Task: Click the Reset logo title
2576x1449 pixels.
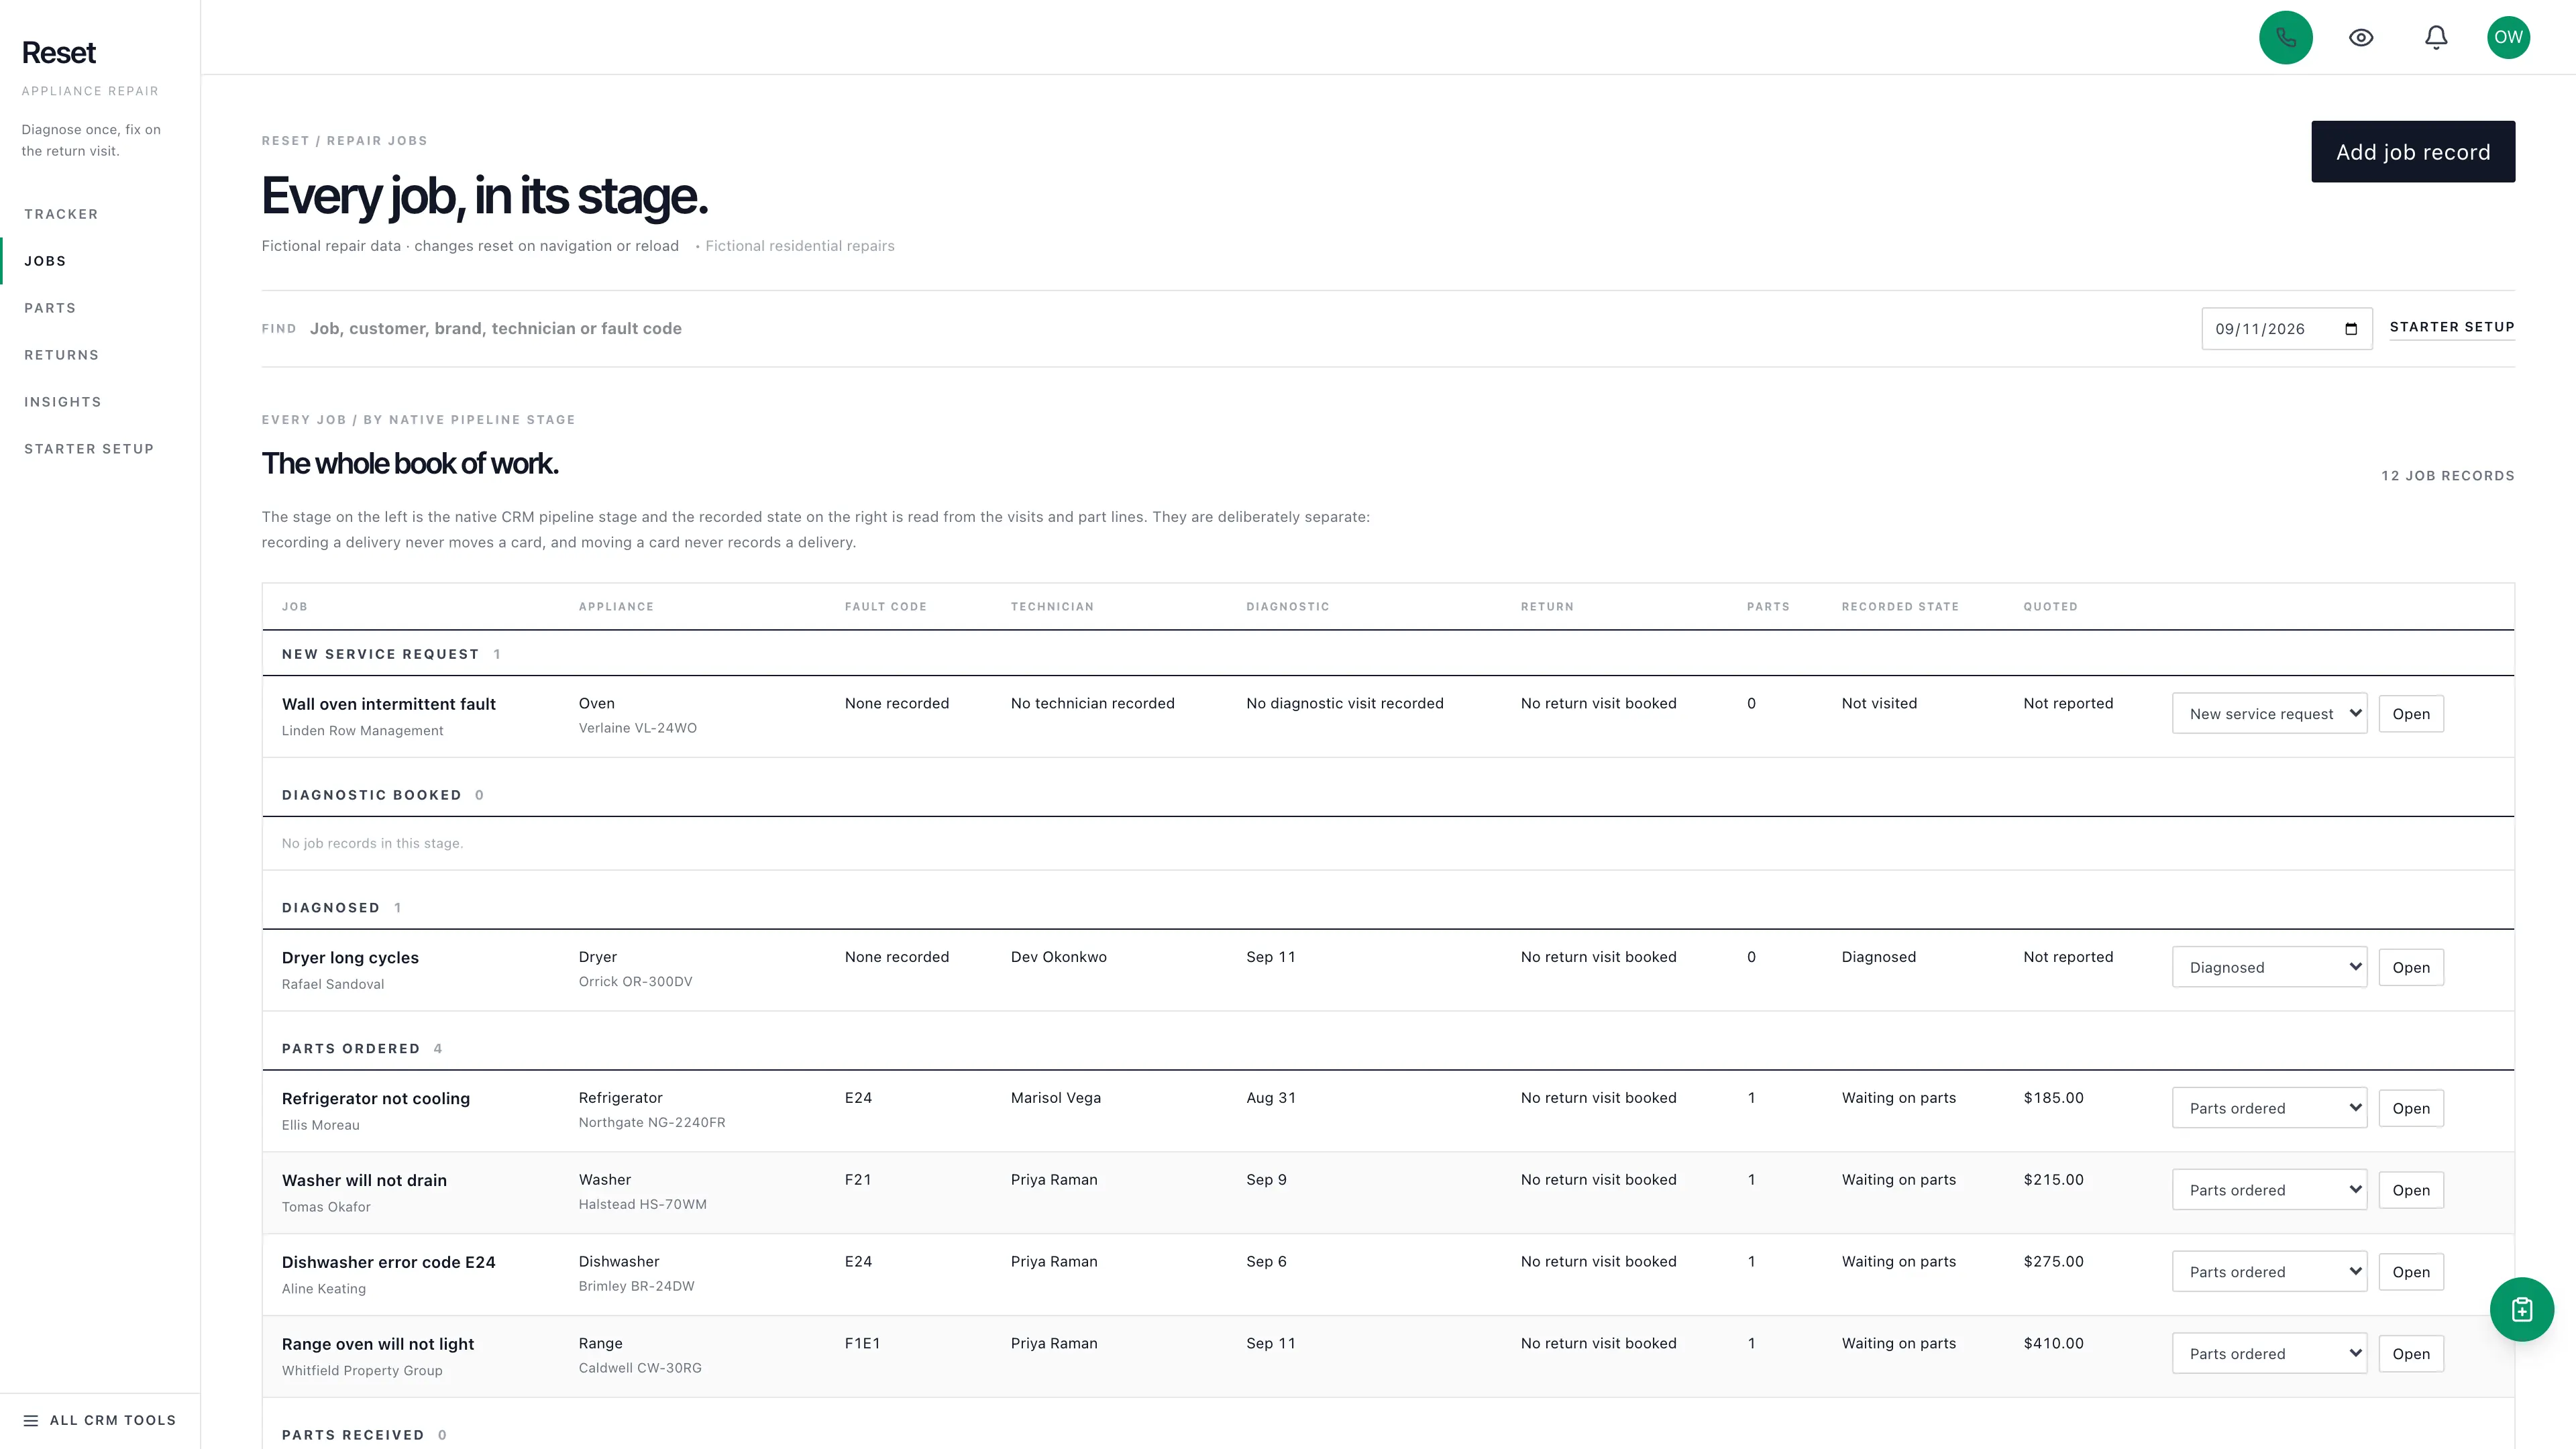Action: point(59,52)
